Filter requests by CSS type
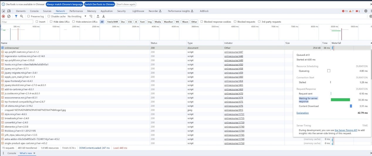 (x=130, y=22)
